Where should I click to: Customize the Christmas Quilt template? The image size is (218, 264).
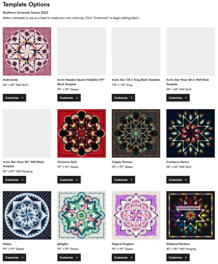click(x=69, y=180)
